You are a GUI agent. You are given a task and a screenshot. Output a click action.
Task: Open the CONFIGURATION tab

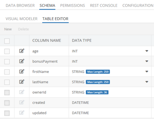[138, 5]
